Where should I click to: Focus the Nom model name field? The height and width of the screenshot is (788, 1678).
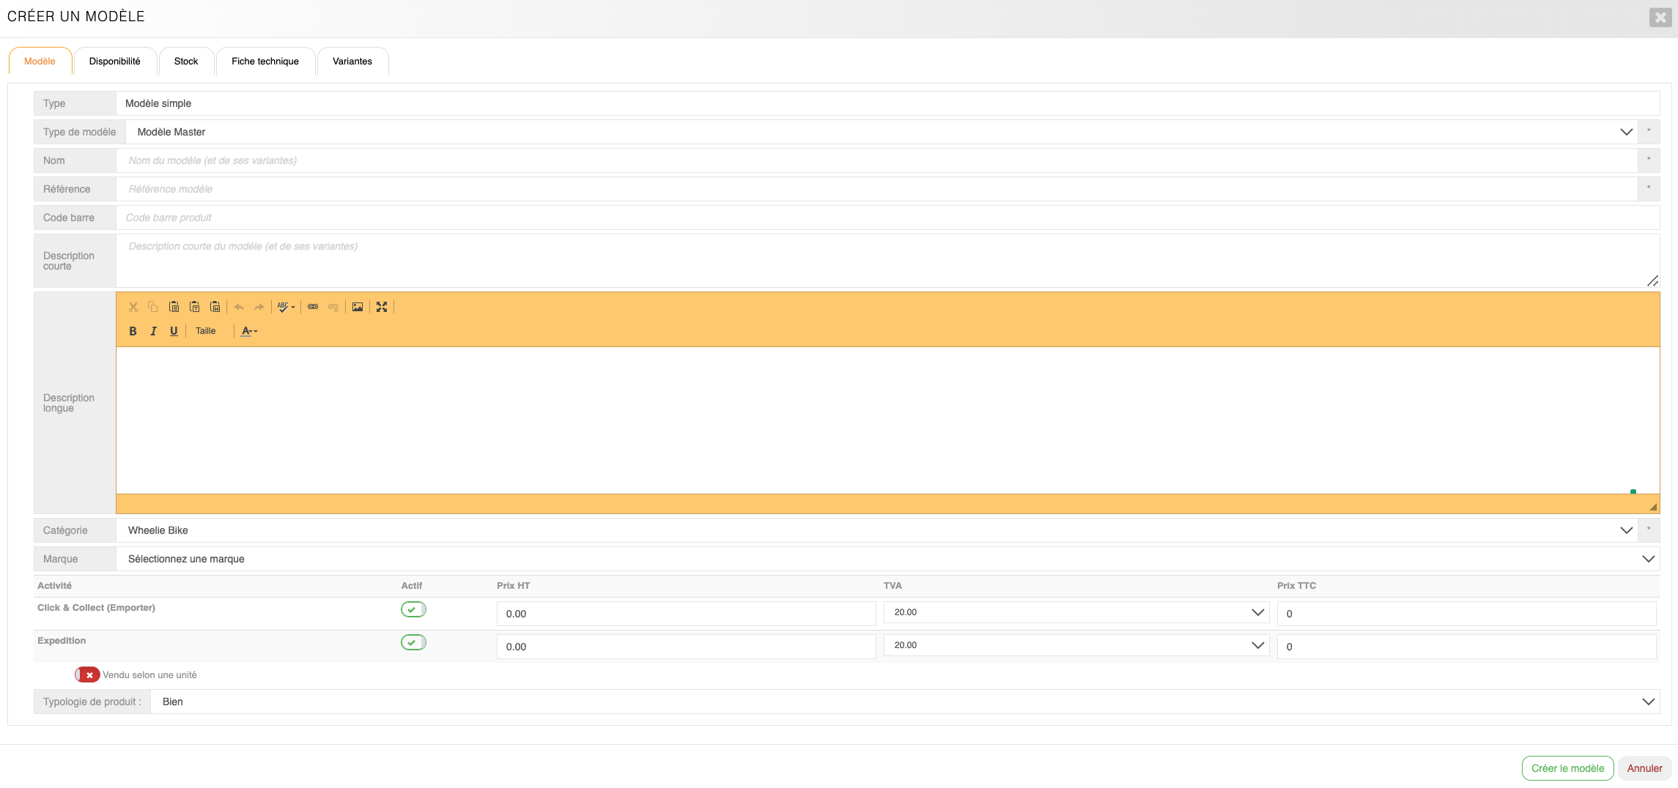coord(876,160)
